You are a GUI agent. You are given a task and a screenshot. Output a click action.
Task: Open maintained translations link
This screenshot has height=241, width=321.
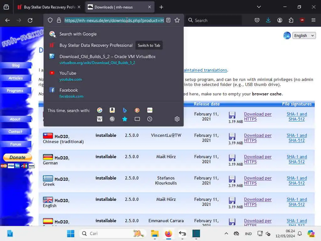click(x=205, y=70)
